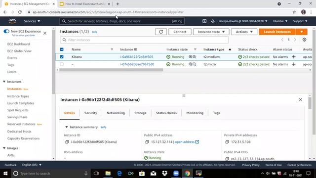
Task: Open Microsoft Store from taskbar
Action: pyautogui.click(x=142, y=174)
